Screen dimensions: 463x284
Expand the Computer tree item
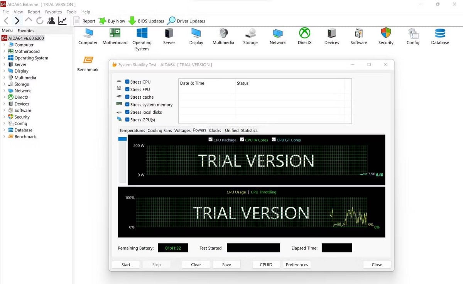click(x=4, y=45)
